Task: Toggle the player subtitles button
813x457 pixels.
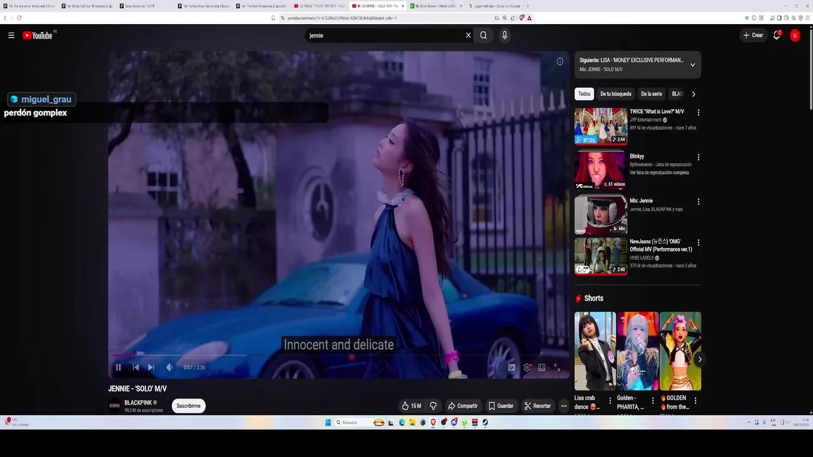Action: (x=511, y=368)
